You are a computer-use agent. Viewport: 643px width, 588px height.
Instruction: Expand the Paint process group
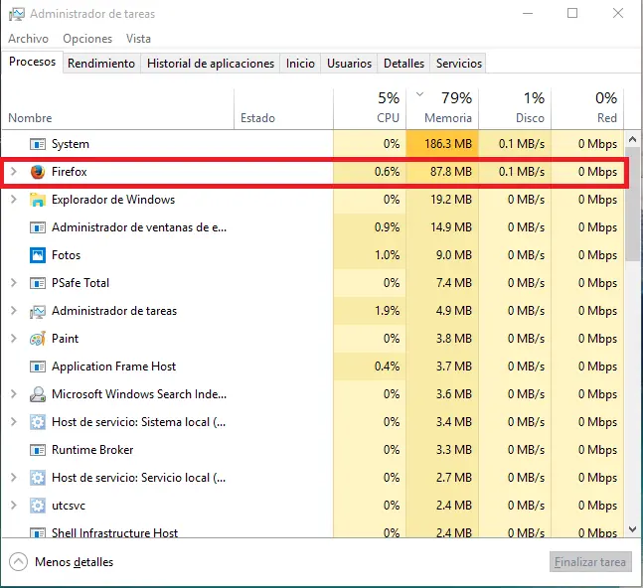tap(14, 339)
